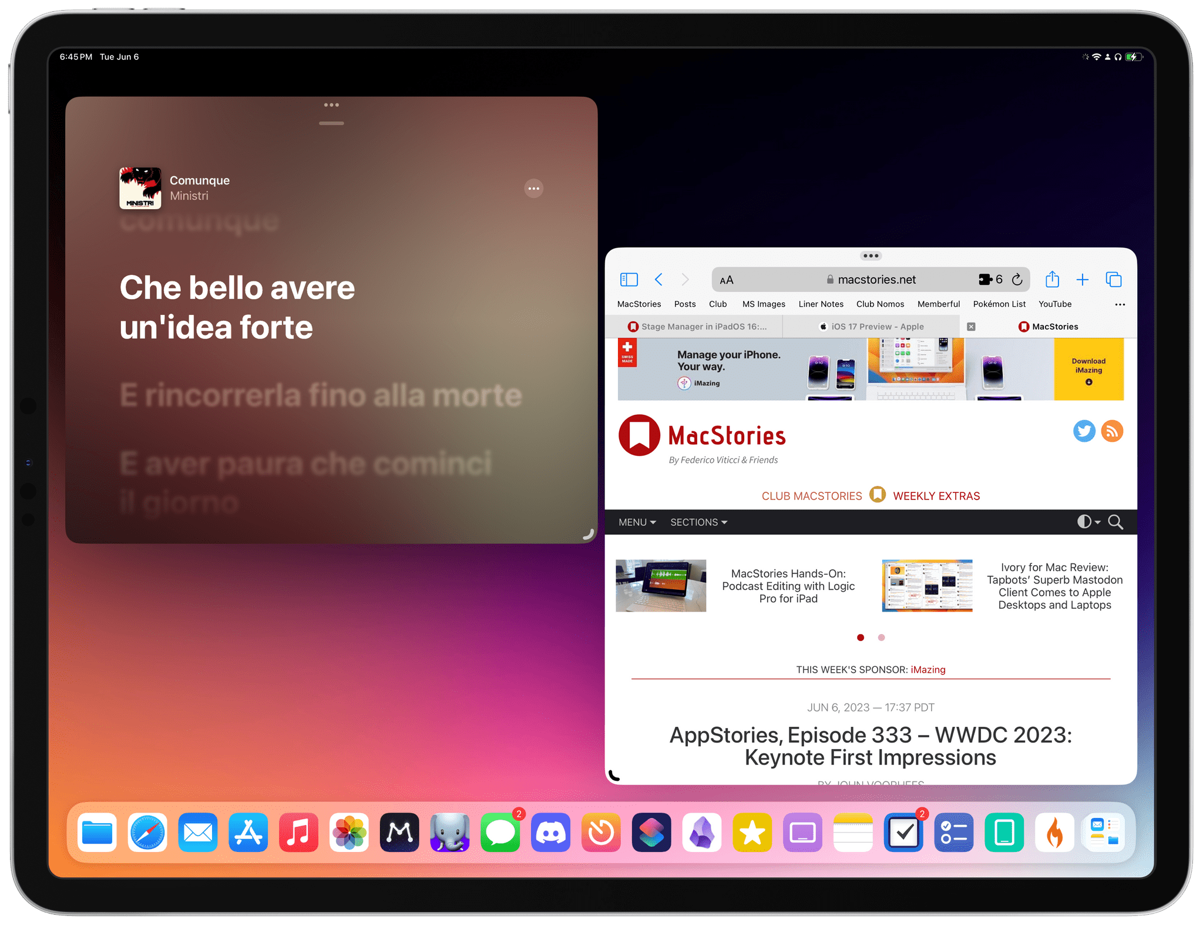Open Club bookmark

718,304
